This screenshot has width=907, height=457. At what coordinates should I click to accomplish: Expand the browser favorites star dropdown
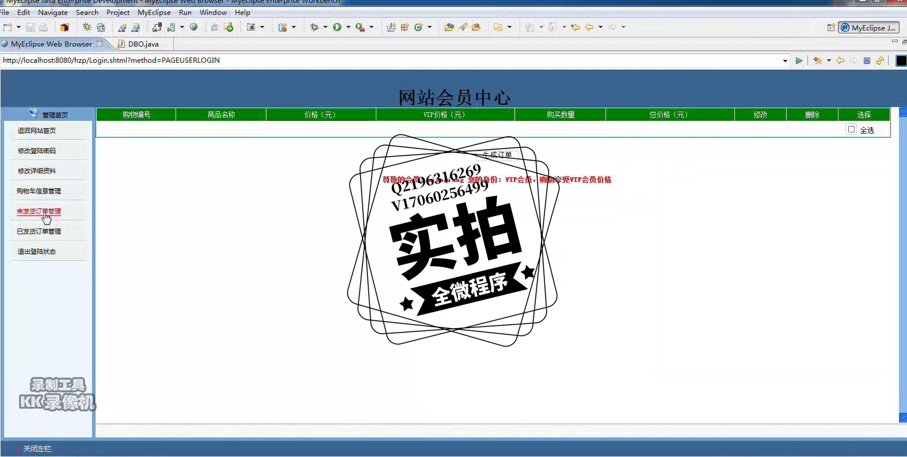tap(829, 60)
